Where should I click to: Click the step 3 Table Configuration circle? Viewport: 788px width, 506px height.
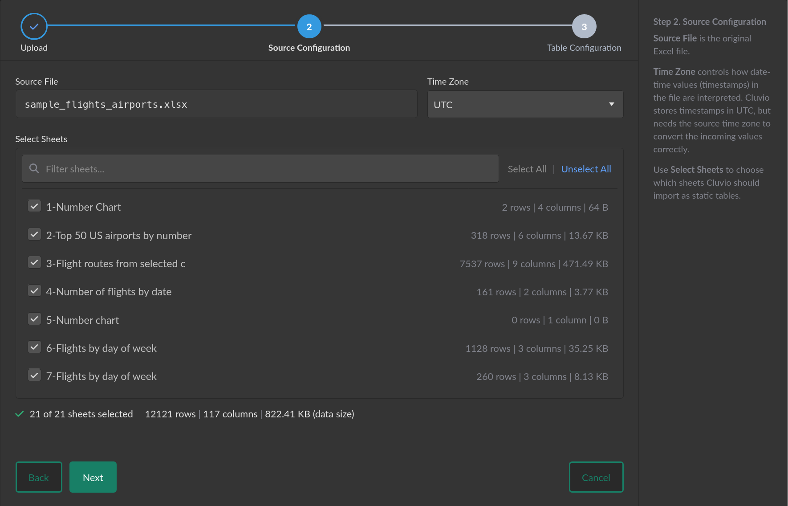(x=584, y=27)
